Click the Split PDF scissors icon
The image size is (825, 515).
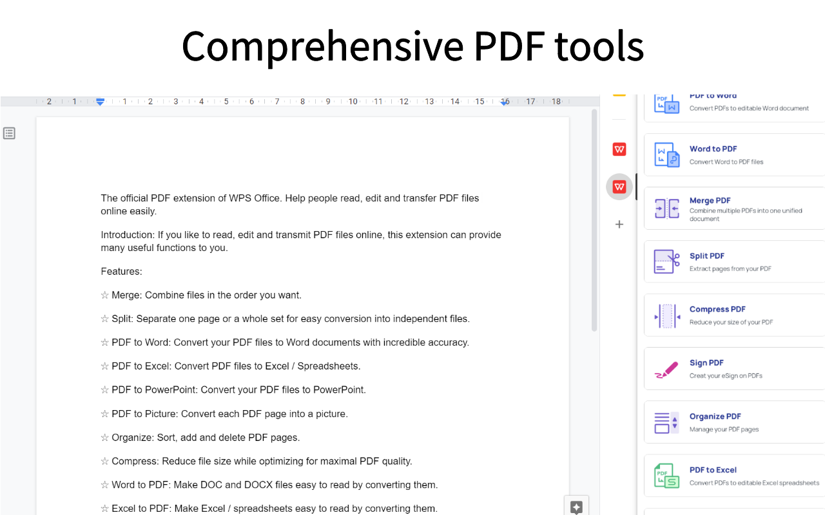667,262
